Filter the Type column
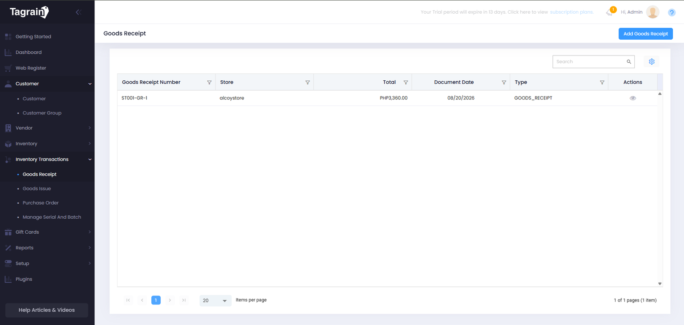This screenshot has width=684, height=325. (602, 82)
